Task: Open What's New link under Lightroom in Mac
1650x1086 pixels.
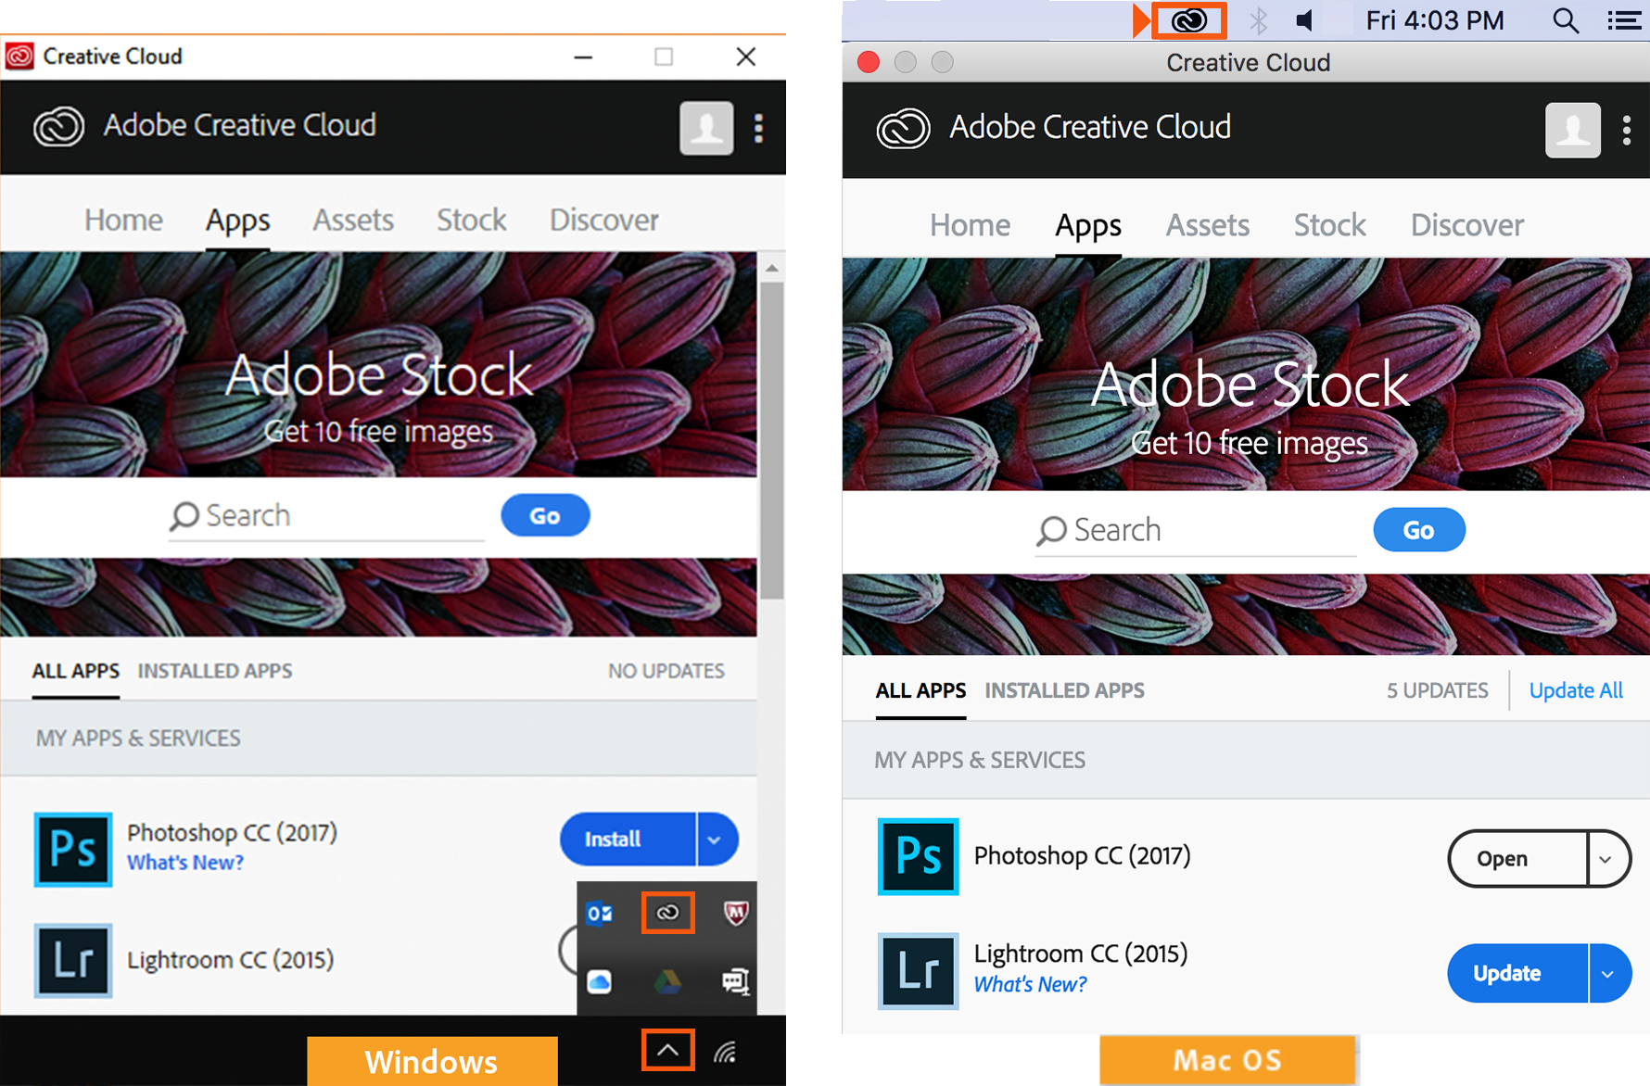Action: (1030, 984)
